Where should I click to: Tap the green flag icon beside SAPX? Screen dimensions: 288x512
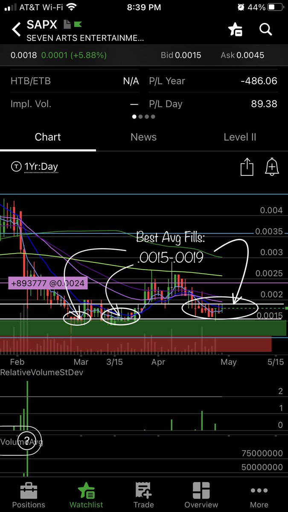[78, 24]
